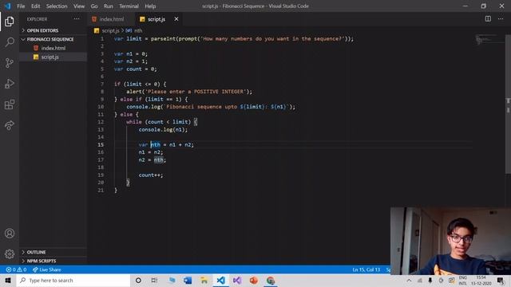Select script.js in the file tree
Screen dimensions: 511x287
click(x=53, y=57)
